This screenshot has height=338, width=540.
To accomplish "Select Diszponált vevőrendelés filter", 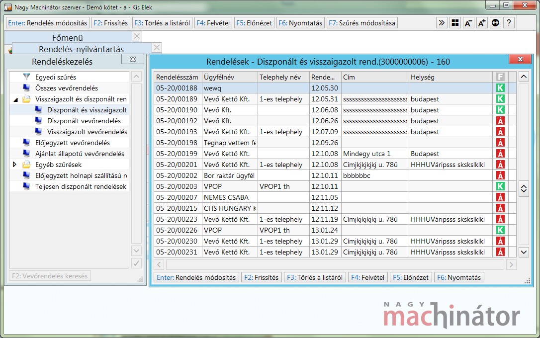I will pyautogui.click(x=84, y=121).
